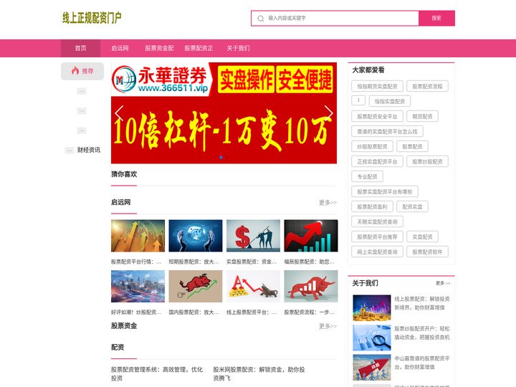Click magnifier thumbnail beside 股票炒股配资开户 article
The width and height of the screenshot is (516, 387).
[x=372, y=338]
